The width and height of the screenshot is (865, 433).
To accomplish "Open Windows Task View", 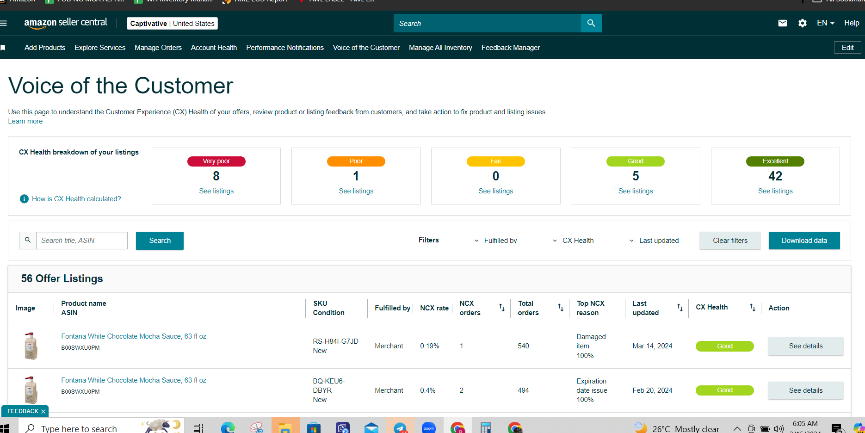I will point(198,428).
